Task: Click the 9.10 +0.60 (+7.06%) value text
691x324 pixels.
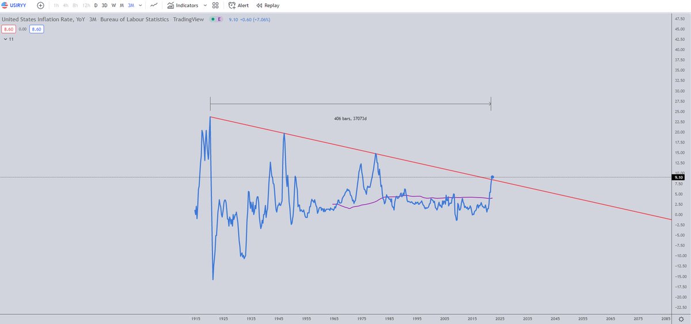Action: point(249,19)
